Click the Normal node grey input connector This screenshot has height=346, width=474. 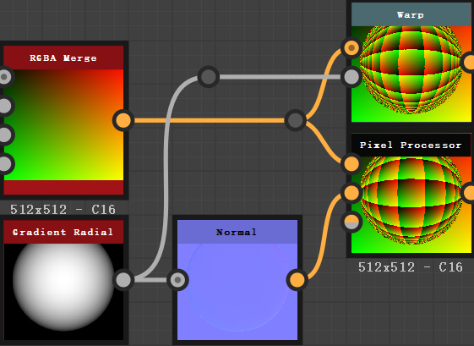coord(177,280)
